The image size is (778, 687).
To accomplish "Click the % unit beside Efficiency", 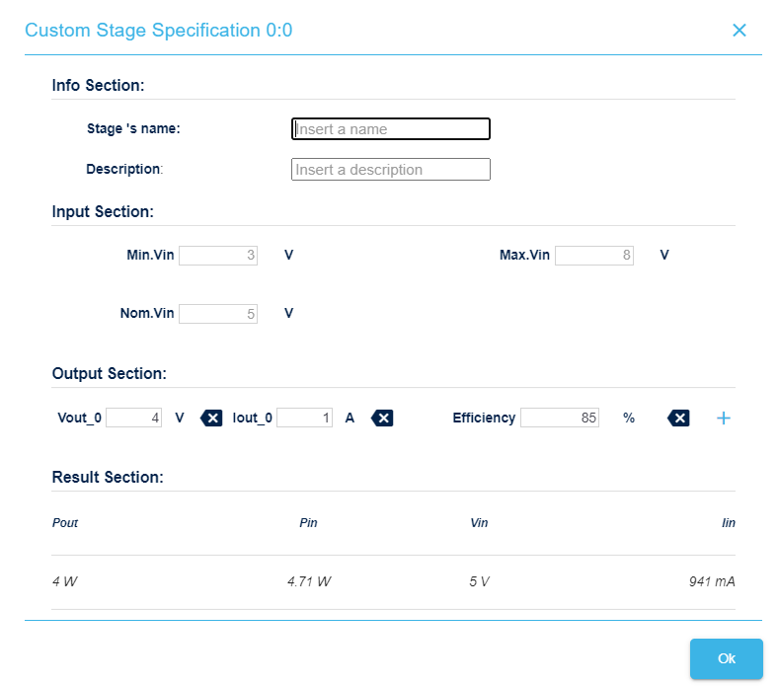I will [629, 419].
